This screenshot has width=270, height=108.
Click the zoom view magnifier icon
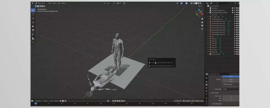(202, 19)
